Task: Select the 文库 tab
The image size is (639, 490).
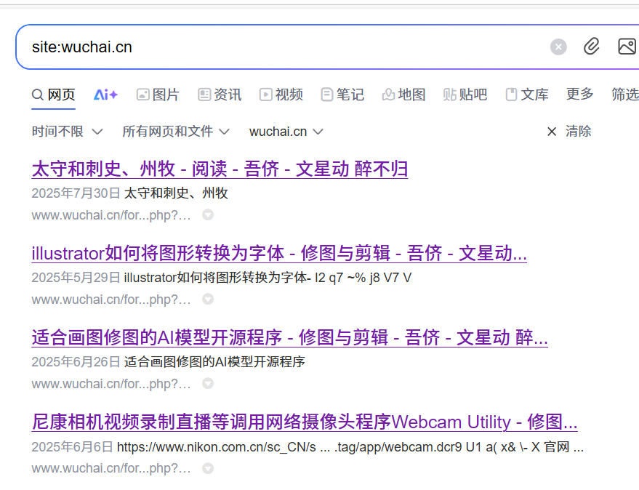Action: point(526,95)
